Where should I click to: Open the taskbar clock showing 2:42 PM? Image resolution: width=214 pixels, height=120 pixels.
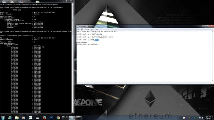(x=208, y=118)
